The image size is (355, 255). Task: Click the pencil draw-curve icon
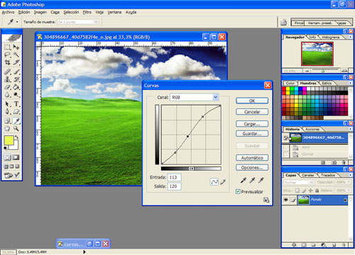tap(223, 181)
